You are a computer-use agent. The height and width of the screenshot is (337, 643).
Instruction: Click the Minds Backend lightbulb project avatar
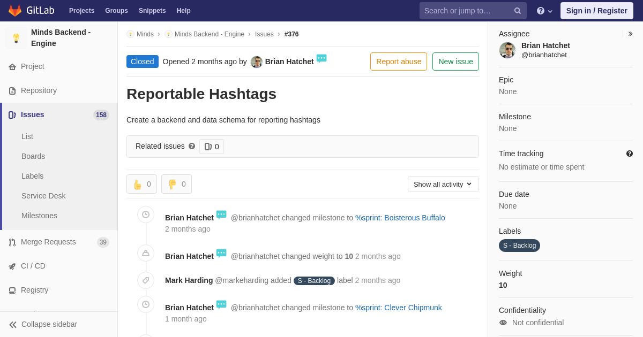[x=16, y=38]
